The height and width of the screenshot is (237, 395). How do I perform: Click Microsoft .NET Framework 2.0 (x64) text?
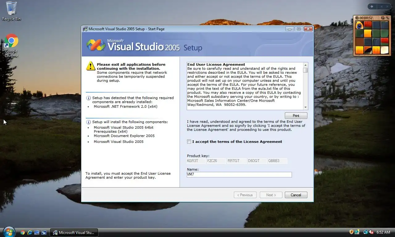coord(126,106)
